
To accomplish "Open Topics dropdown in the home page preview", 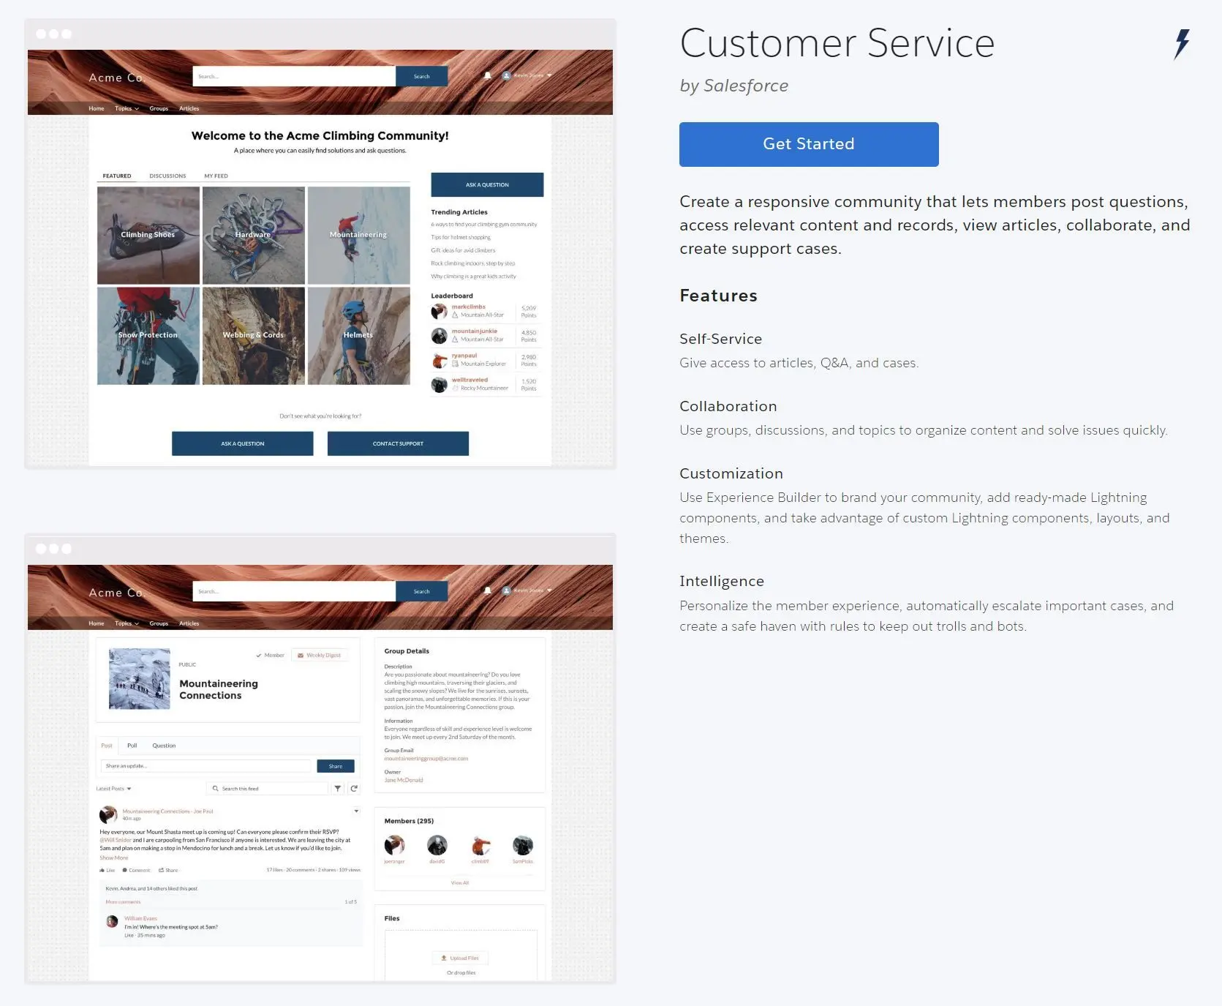I will click(x=127, y=108).
